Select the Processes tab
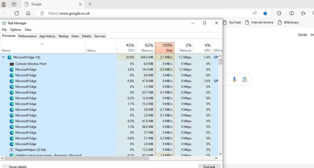 [x=9, y=36]
